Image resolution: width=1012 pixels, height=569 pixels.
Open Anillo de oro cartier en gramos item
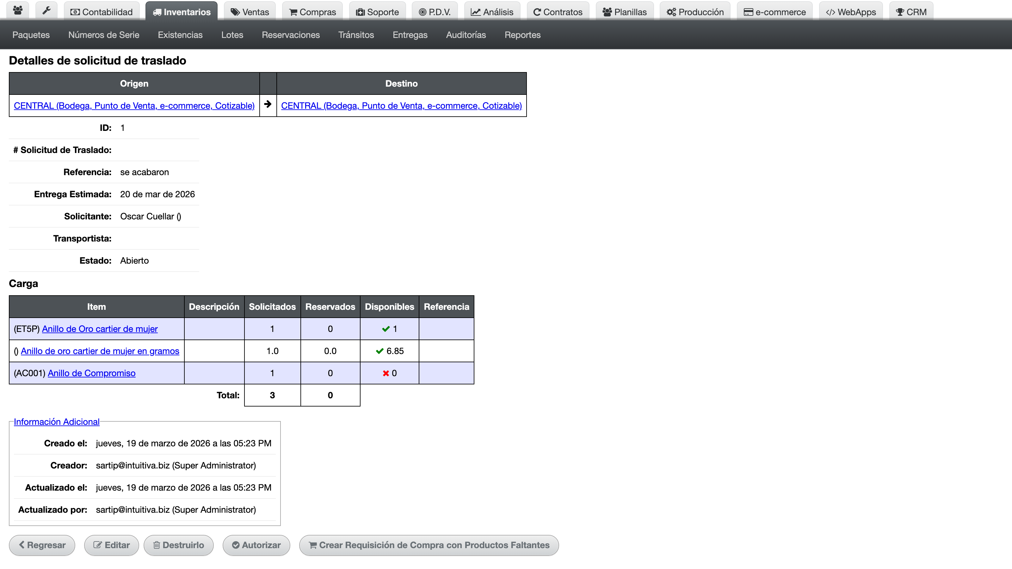100,351
